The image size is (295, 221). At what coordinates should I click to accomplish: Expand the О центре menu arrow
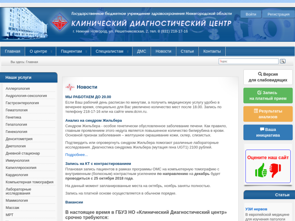pos(51,52)
